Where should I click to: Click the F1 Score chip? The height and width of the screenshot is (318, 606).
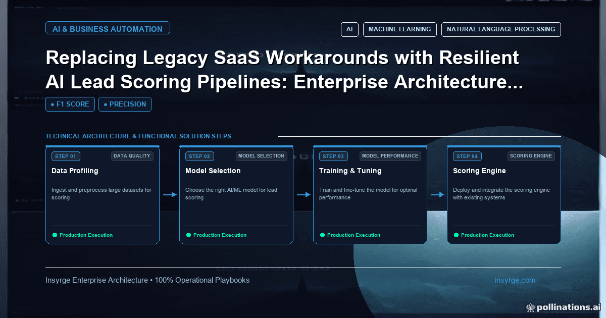click(x=70, y=104)
